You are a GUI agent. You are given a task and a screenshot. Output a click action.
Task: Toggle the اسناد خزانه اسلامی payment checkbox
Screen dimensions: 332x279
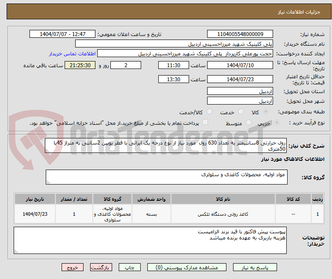[x=205, y=122]
